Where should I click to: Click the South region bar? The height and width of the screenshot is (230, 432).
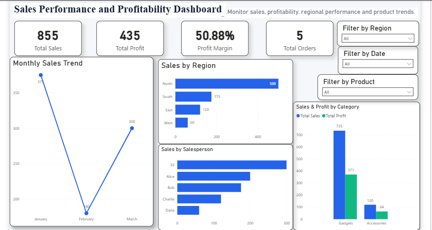click(x=193, y=97)
